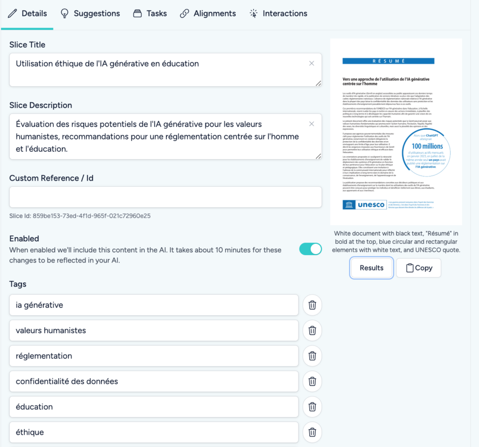Screen dimensions: 479x447
Task: Open the UNESCO Résumé document thumbnail
Action: point(396,132)
